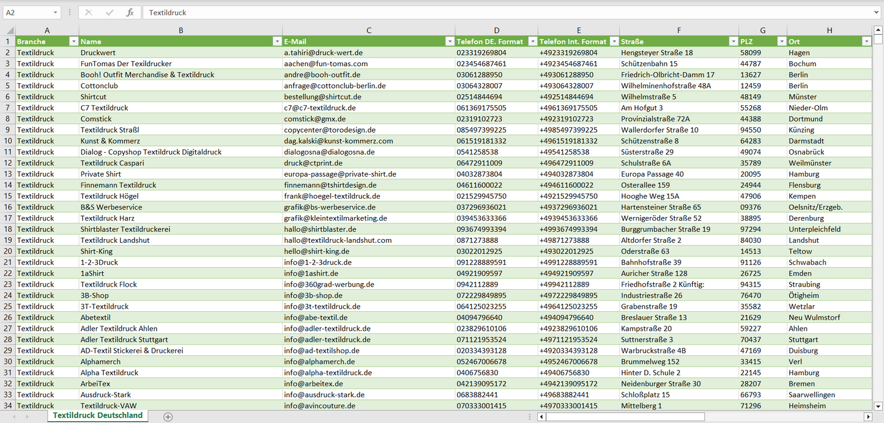This screenshot has height=423, width=884.
Task: Click the horizontal scrollbar right arrow
Action: pyautogui.click(x=867, y=417)
